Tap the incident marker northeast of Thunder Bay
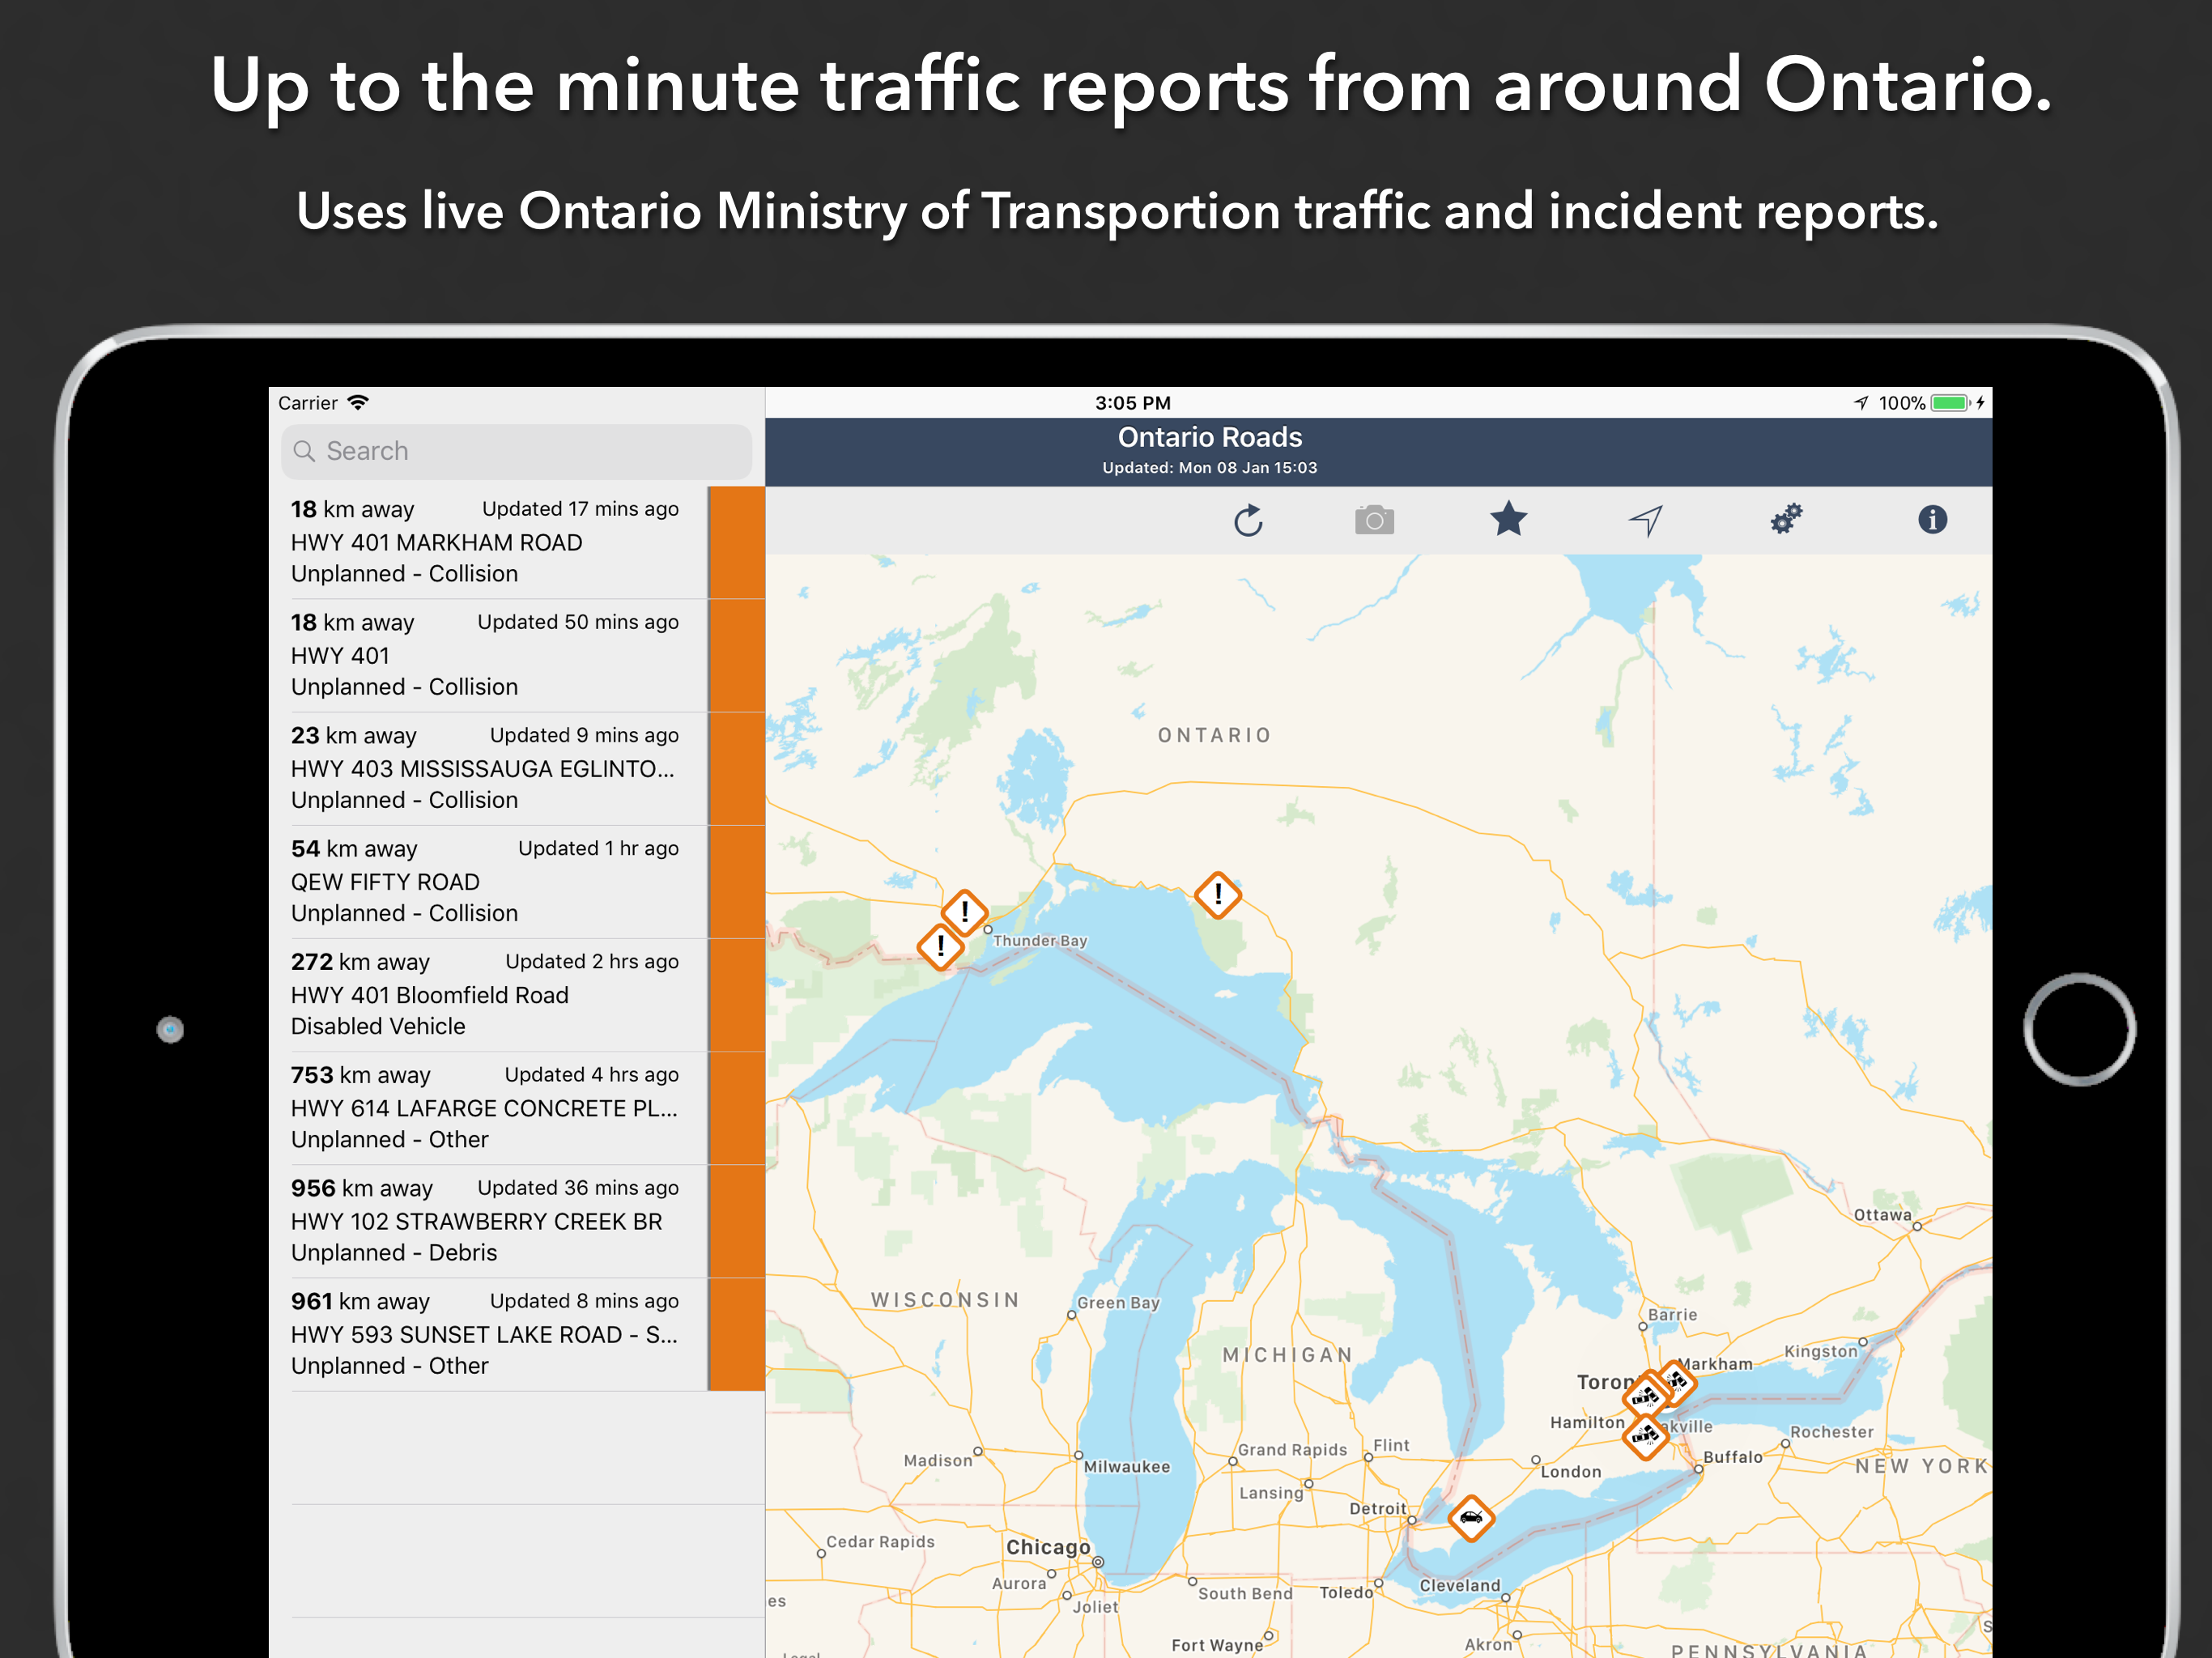The height and width of the screenshot is (1658, 2212). pyautogui.click(x=1218, y=894)
